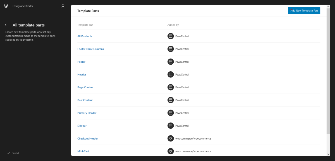Click the scrollbar down arrow

[328, 154]
